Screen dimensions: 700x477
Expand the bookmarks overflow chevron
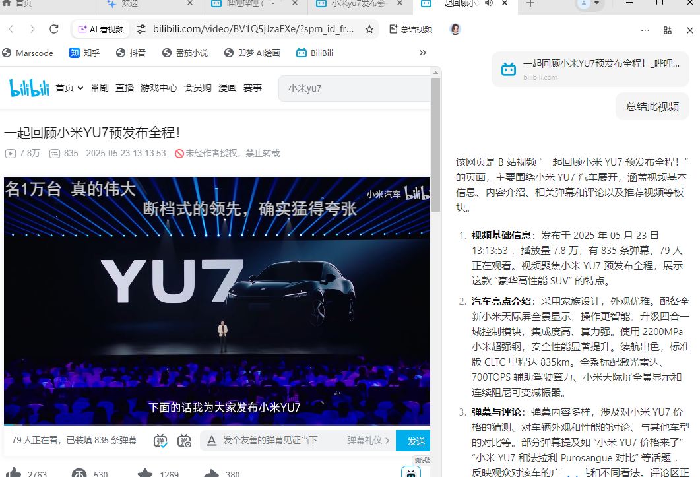click(422, 53)
